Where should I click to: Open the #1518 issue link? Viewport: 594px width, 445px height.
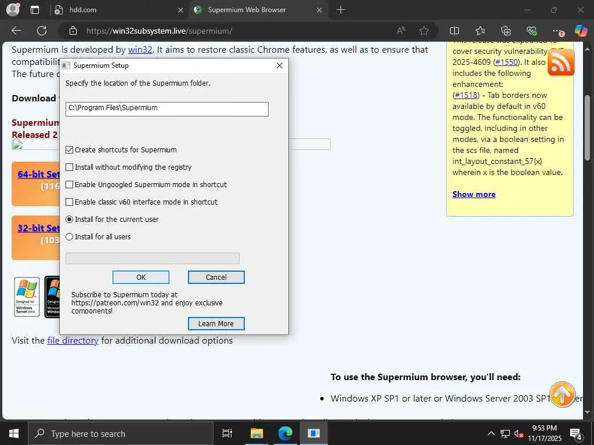466,95
